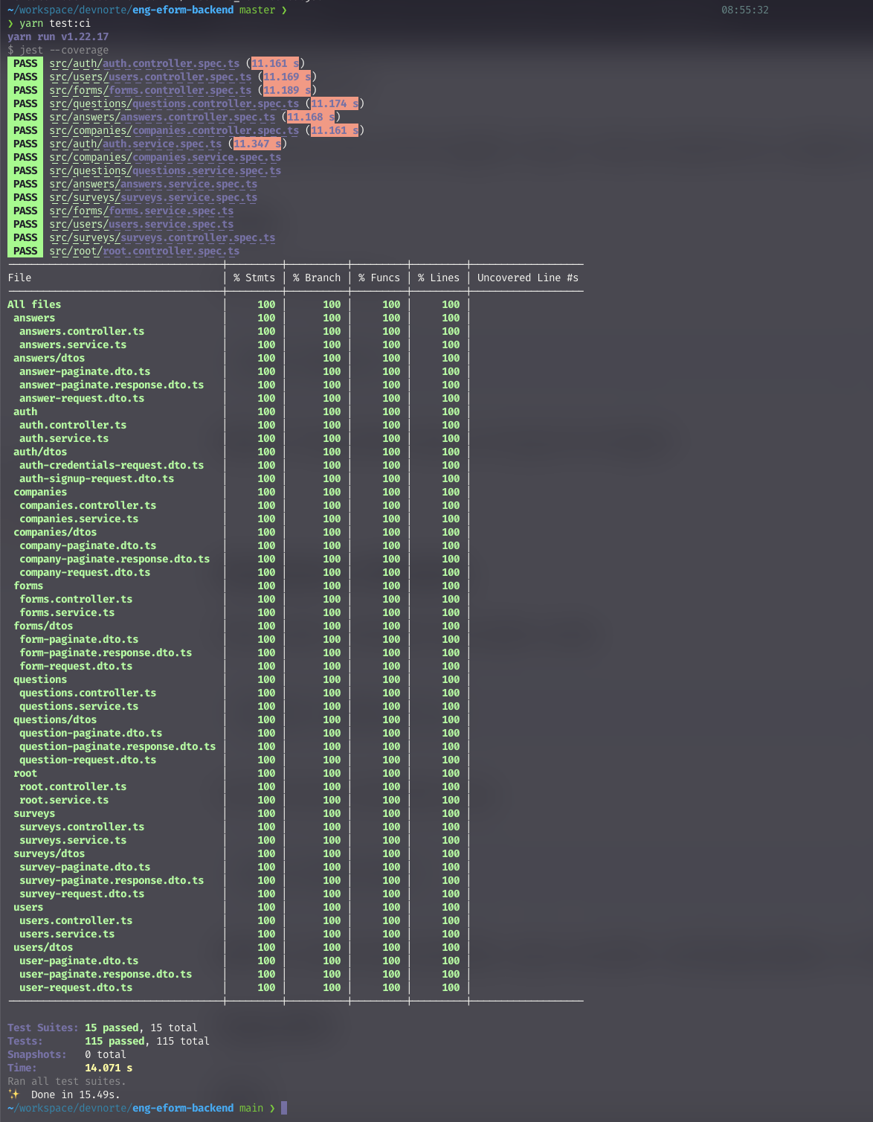Select the master branch label

[x=257, y=10]
